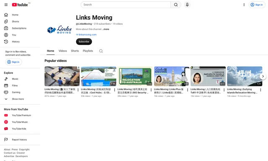Open options menu for Links Plus video
Viewport: 268px width, 161px height.
[x=188, y=90]
